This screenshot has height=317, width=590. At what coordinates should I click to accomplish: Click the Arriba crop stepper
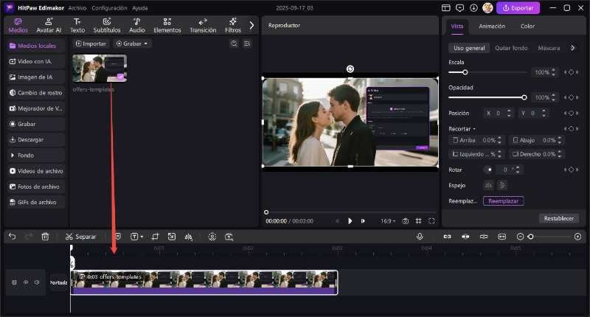point(499,140)
